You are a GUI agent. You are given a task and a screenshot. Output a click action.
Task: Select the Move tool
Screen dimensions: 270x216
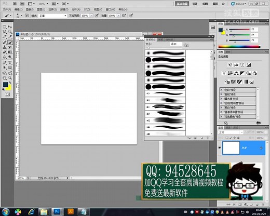[10, 26]
